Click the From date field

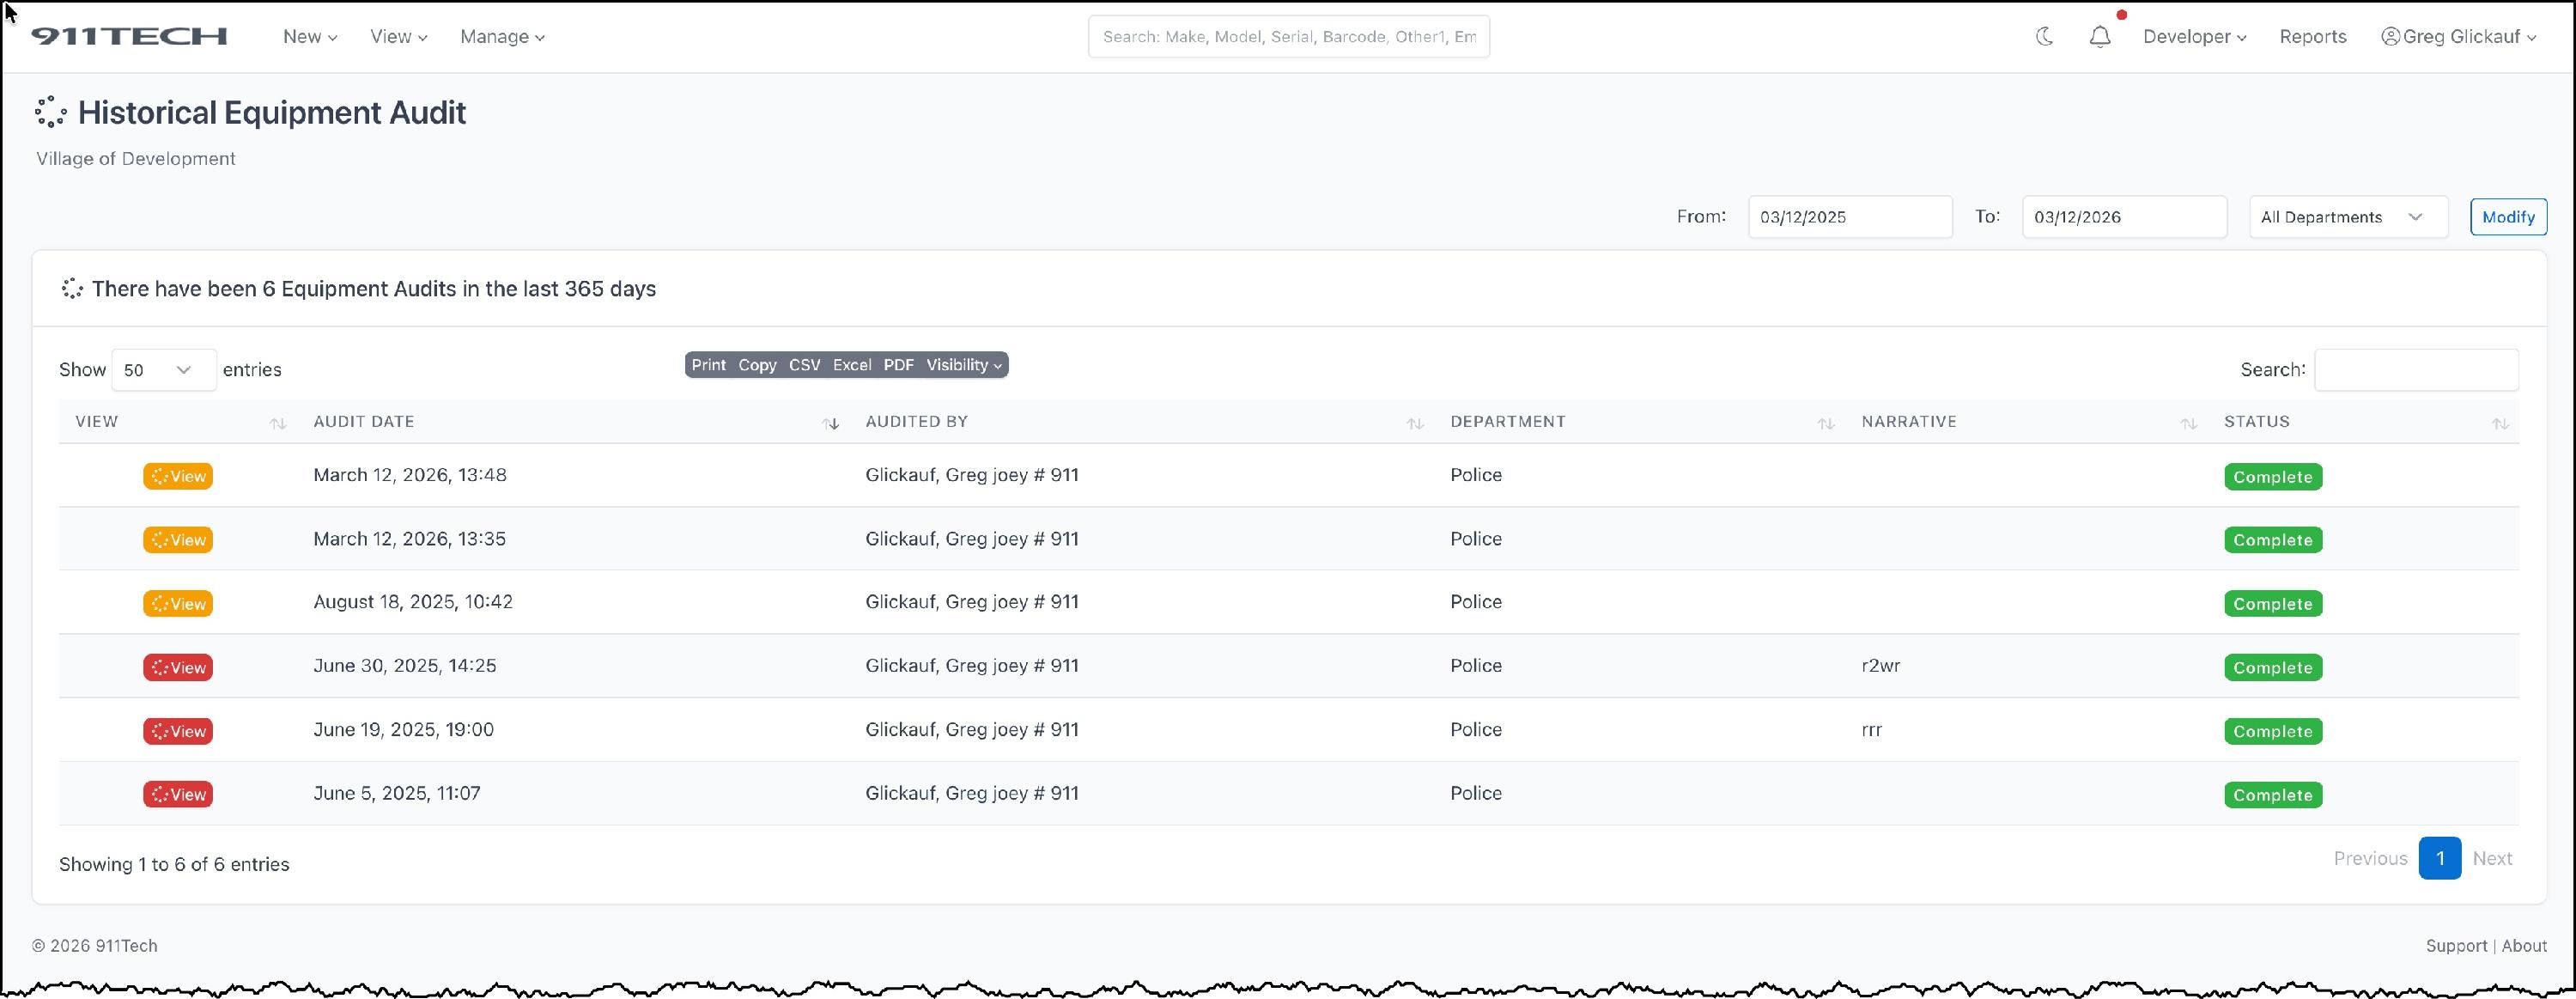coord(1849,217)
